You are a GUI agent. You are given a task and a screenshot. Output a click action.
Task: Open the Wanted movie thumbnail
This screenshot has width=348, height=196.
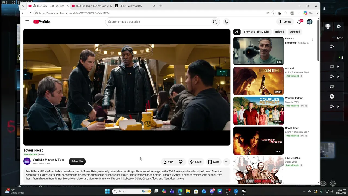258,81
